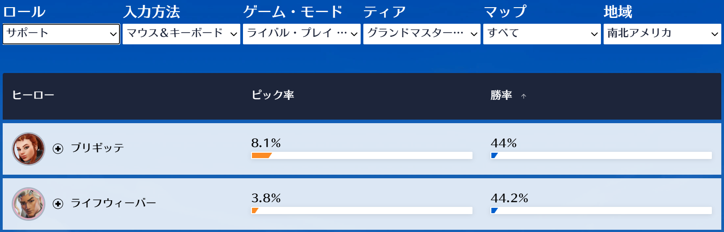Sort by the ピック率 column header
Image resolution: width=724 pixels, height=232 pixels.
(x=273, y=95)
